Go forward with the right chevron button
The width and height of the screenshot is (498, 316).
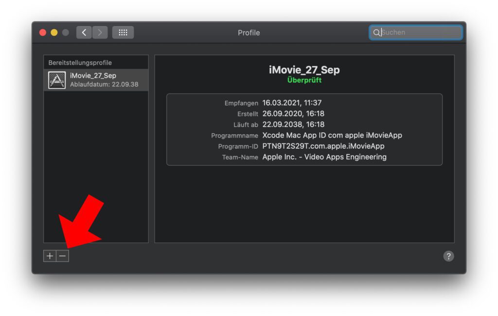100,33
